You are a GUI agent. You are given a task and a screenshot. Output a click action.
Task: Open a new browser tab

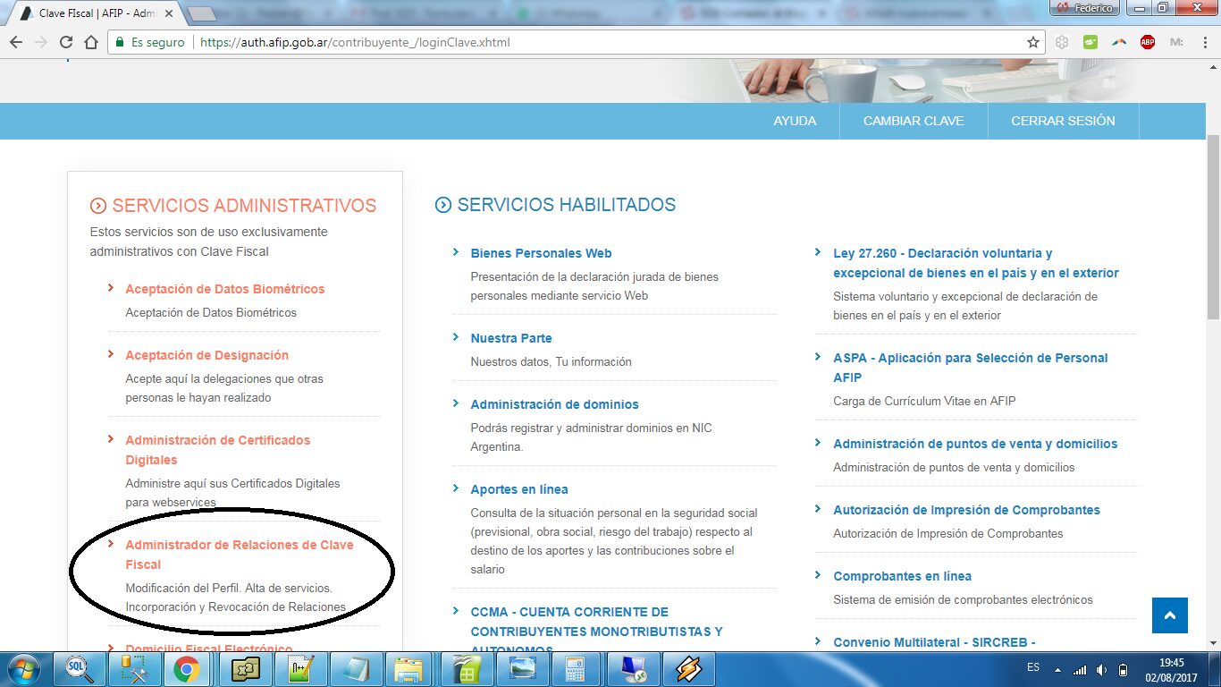click(x=203, y=13)
